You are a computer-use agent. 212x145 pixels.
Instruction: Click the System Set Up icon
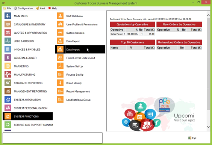(x=60, y=66)
